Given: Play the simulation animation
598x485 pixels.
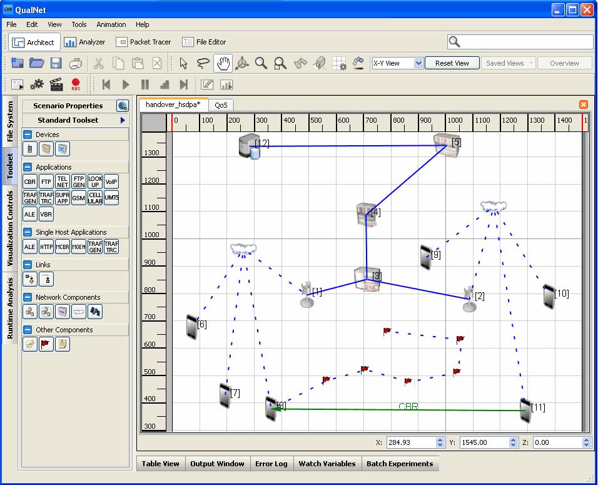Looking at the screenshot, I should point(126,84).
